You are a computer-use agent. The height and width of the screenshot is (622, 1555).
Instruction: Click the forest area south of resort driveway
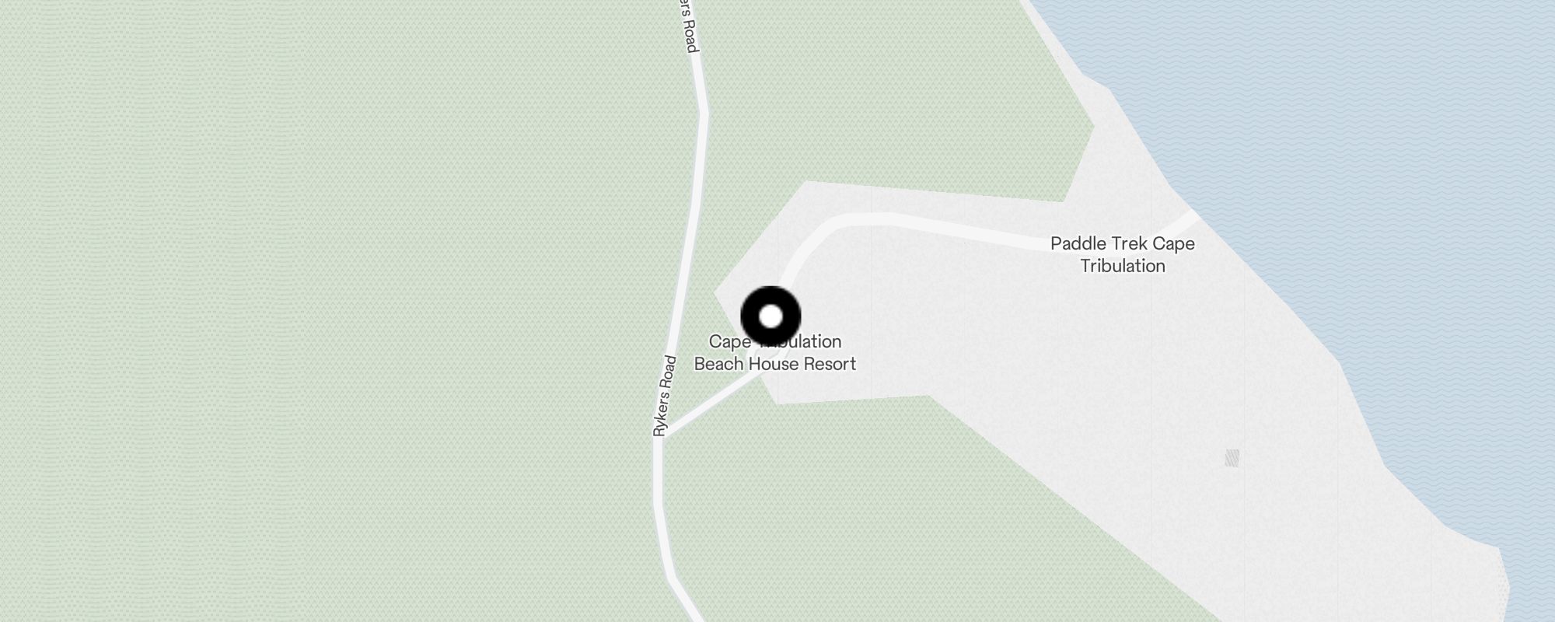(855, 505)
